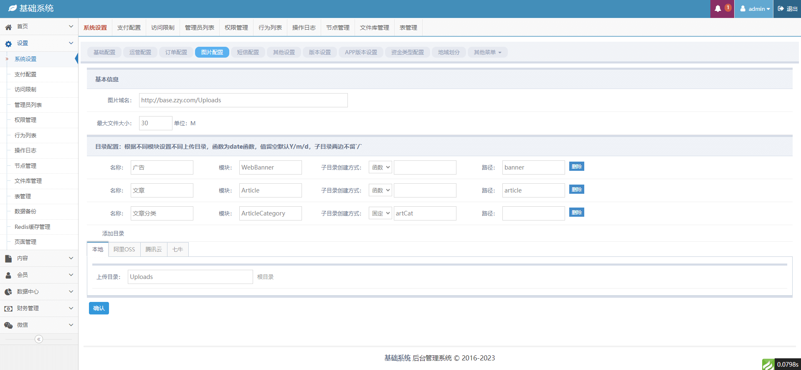Open subdirectory mode dropdown for WebBanner row
Viewport: 801px width, 370px height.
coord(380,167)
